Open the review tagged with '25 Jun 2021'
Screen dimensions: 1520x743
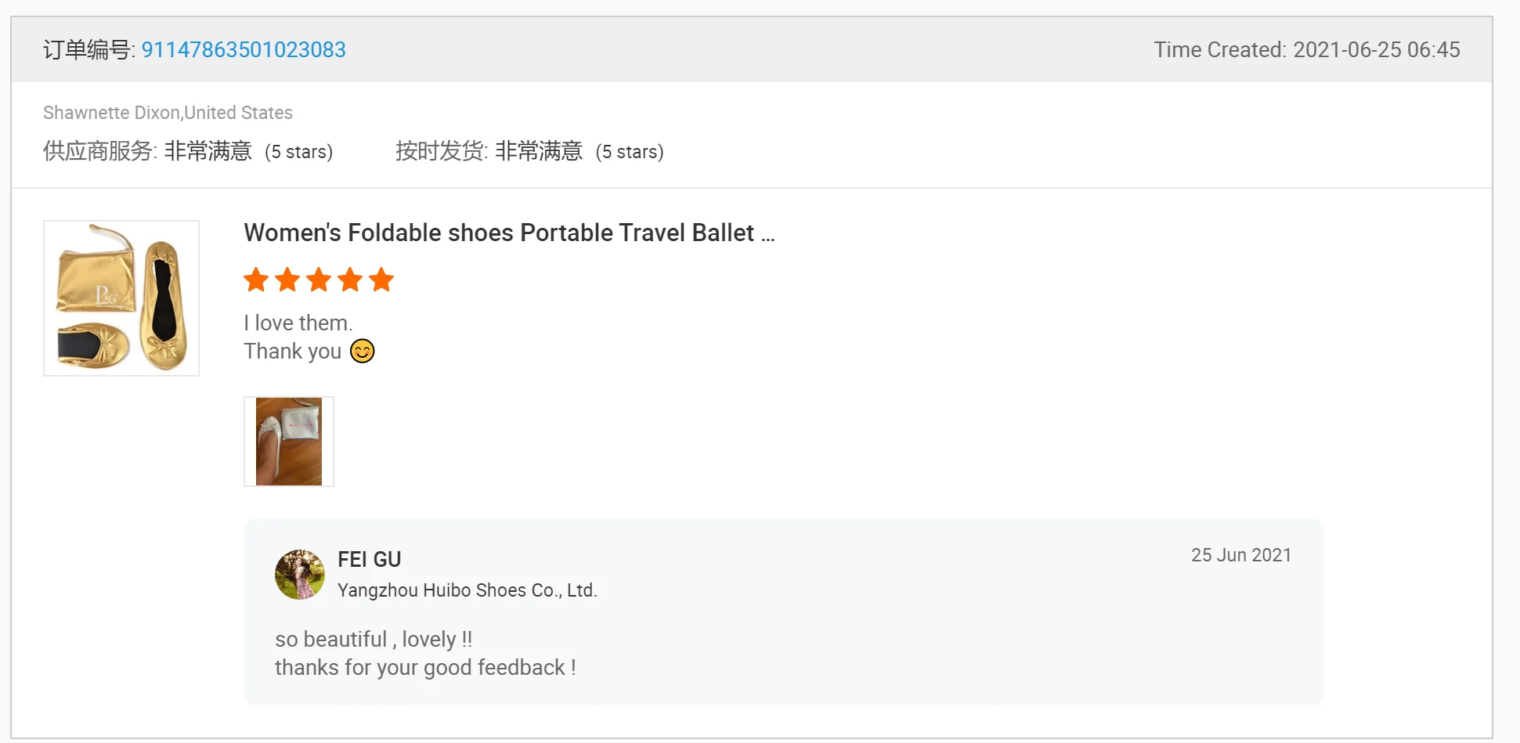tap(1240, 555)
